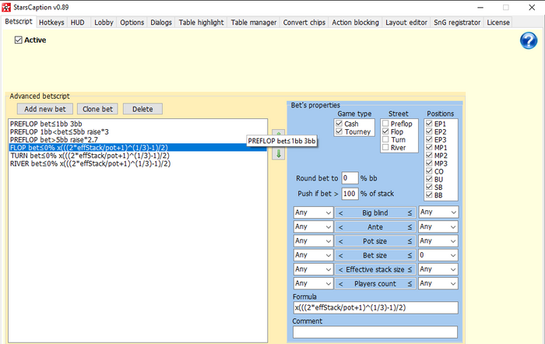This screenshot has width=545, height=344.
Task: Go to the SnG registrator tab
Action: point(457,23)
